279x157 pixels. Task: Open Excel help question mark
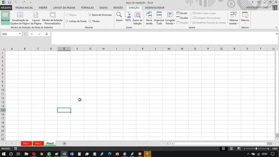252,2
